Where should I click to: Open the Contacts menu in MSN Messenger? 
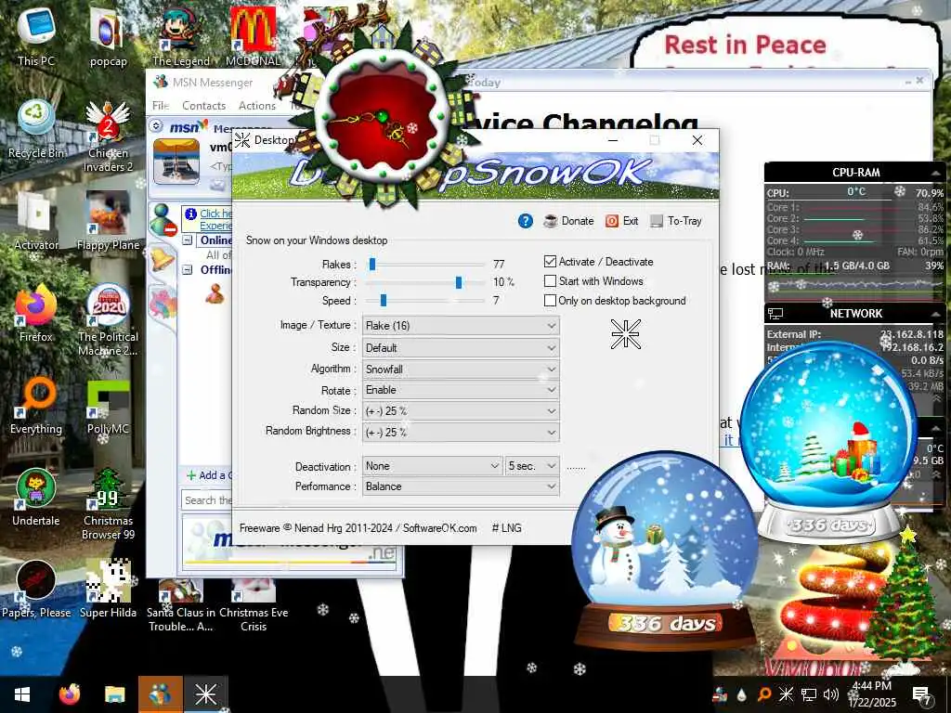pos(203,106)
